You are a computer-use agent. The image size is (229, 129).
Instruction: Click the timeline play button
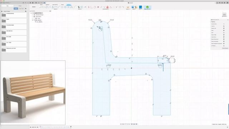(x=34, y=127)
